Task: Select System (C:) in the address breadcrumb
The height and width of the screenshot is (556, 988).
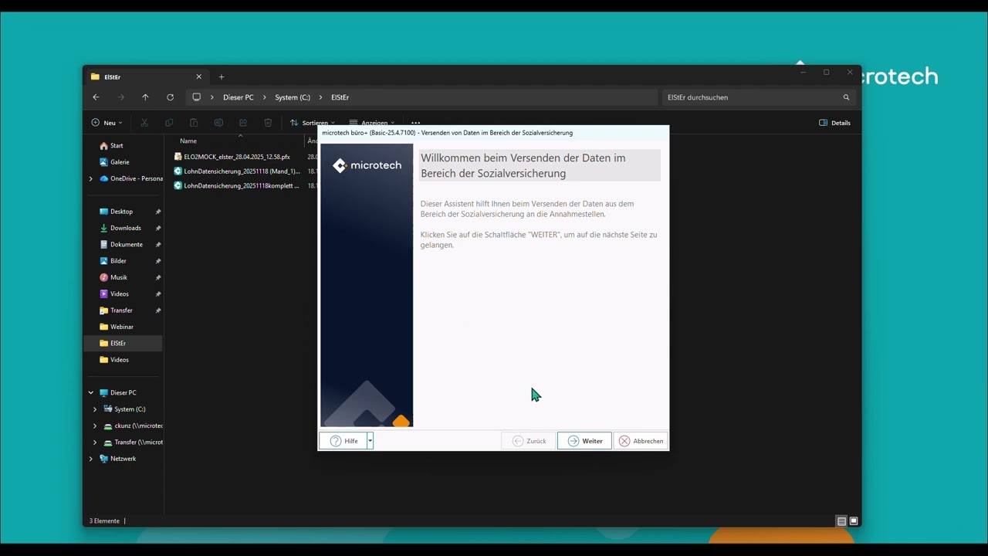Action: coord(293,97)
